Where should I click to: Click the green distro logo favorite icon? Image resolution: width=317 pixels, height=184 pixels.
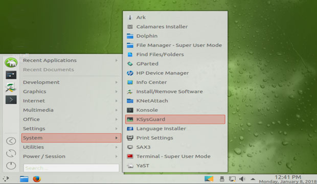click(11, 62)
